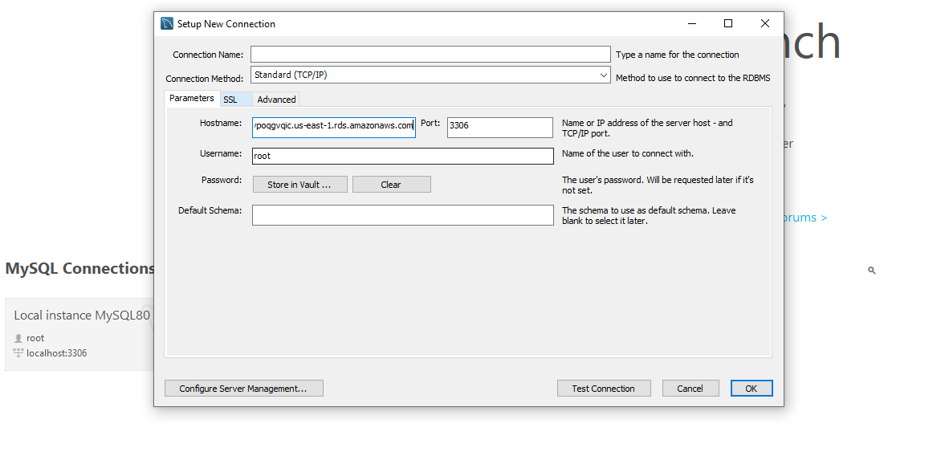Test the connection
941x456 pixels.
point(604,389)
